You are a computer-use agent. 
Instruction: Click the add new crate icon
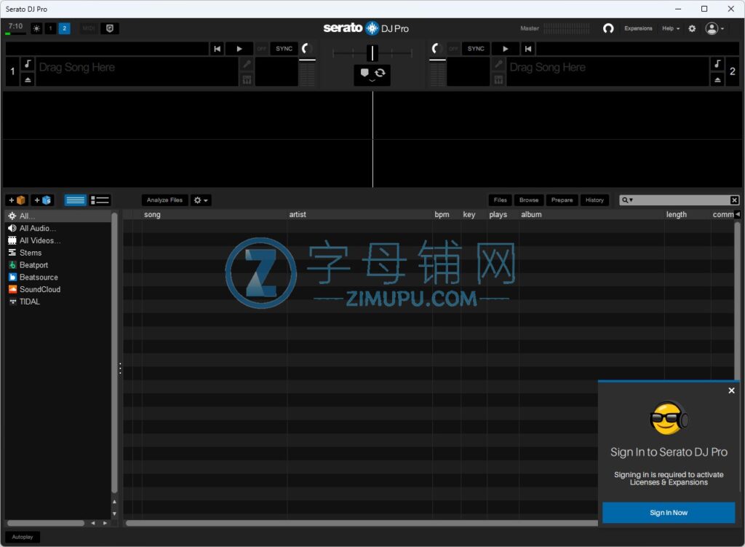pyautogui.click(x=17, y=200)
